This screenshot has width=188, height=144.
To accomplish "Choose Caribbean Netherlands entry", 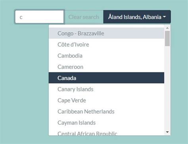I will (x=106, y=111).
